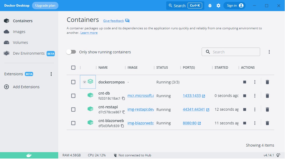Copy the cnt-blazorweb container ID
This screenshot has width=285, height=159.
pyautogui.click(x=123, y=126)
